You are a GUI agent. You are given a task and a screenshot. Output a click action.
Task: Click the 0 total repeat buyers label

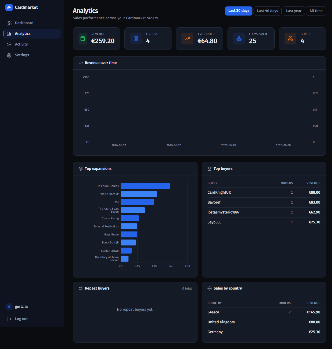187,289
